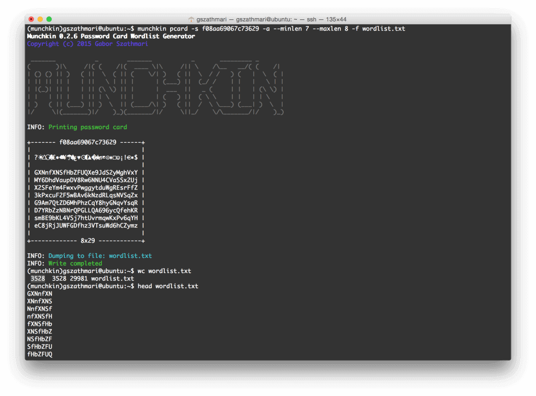Click the 'Copyright (c) 2015 Gabor Szathmari' line

point(87,44)
